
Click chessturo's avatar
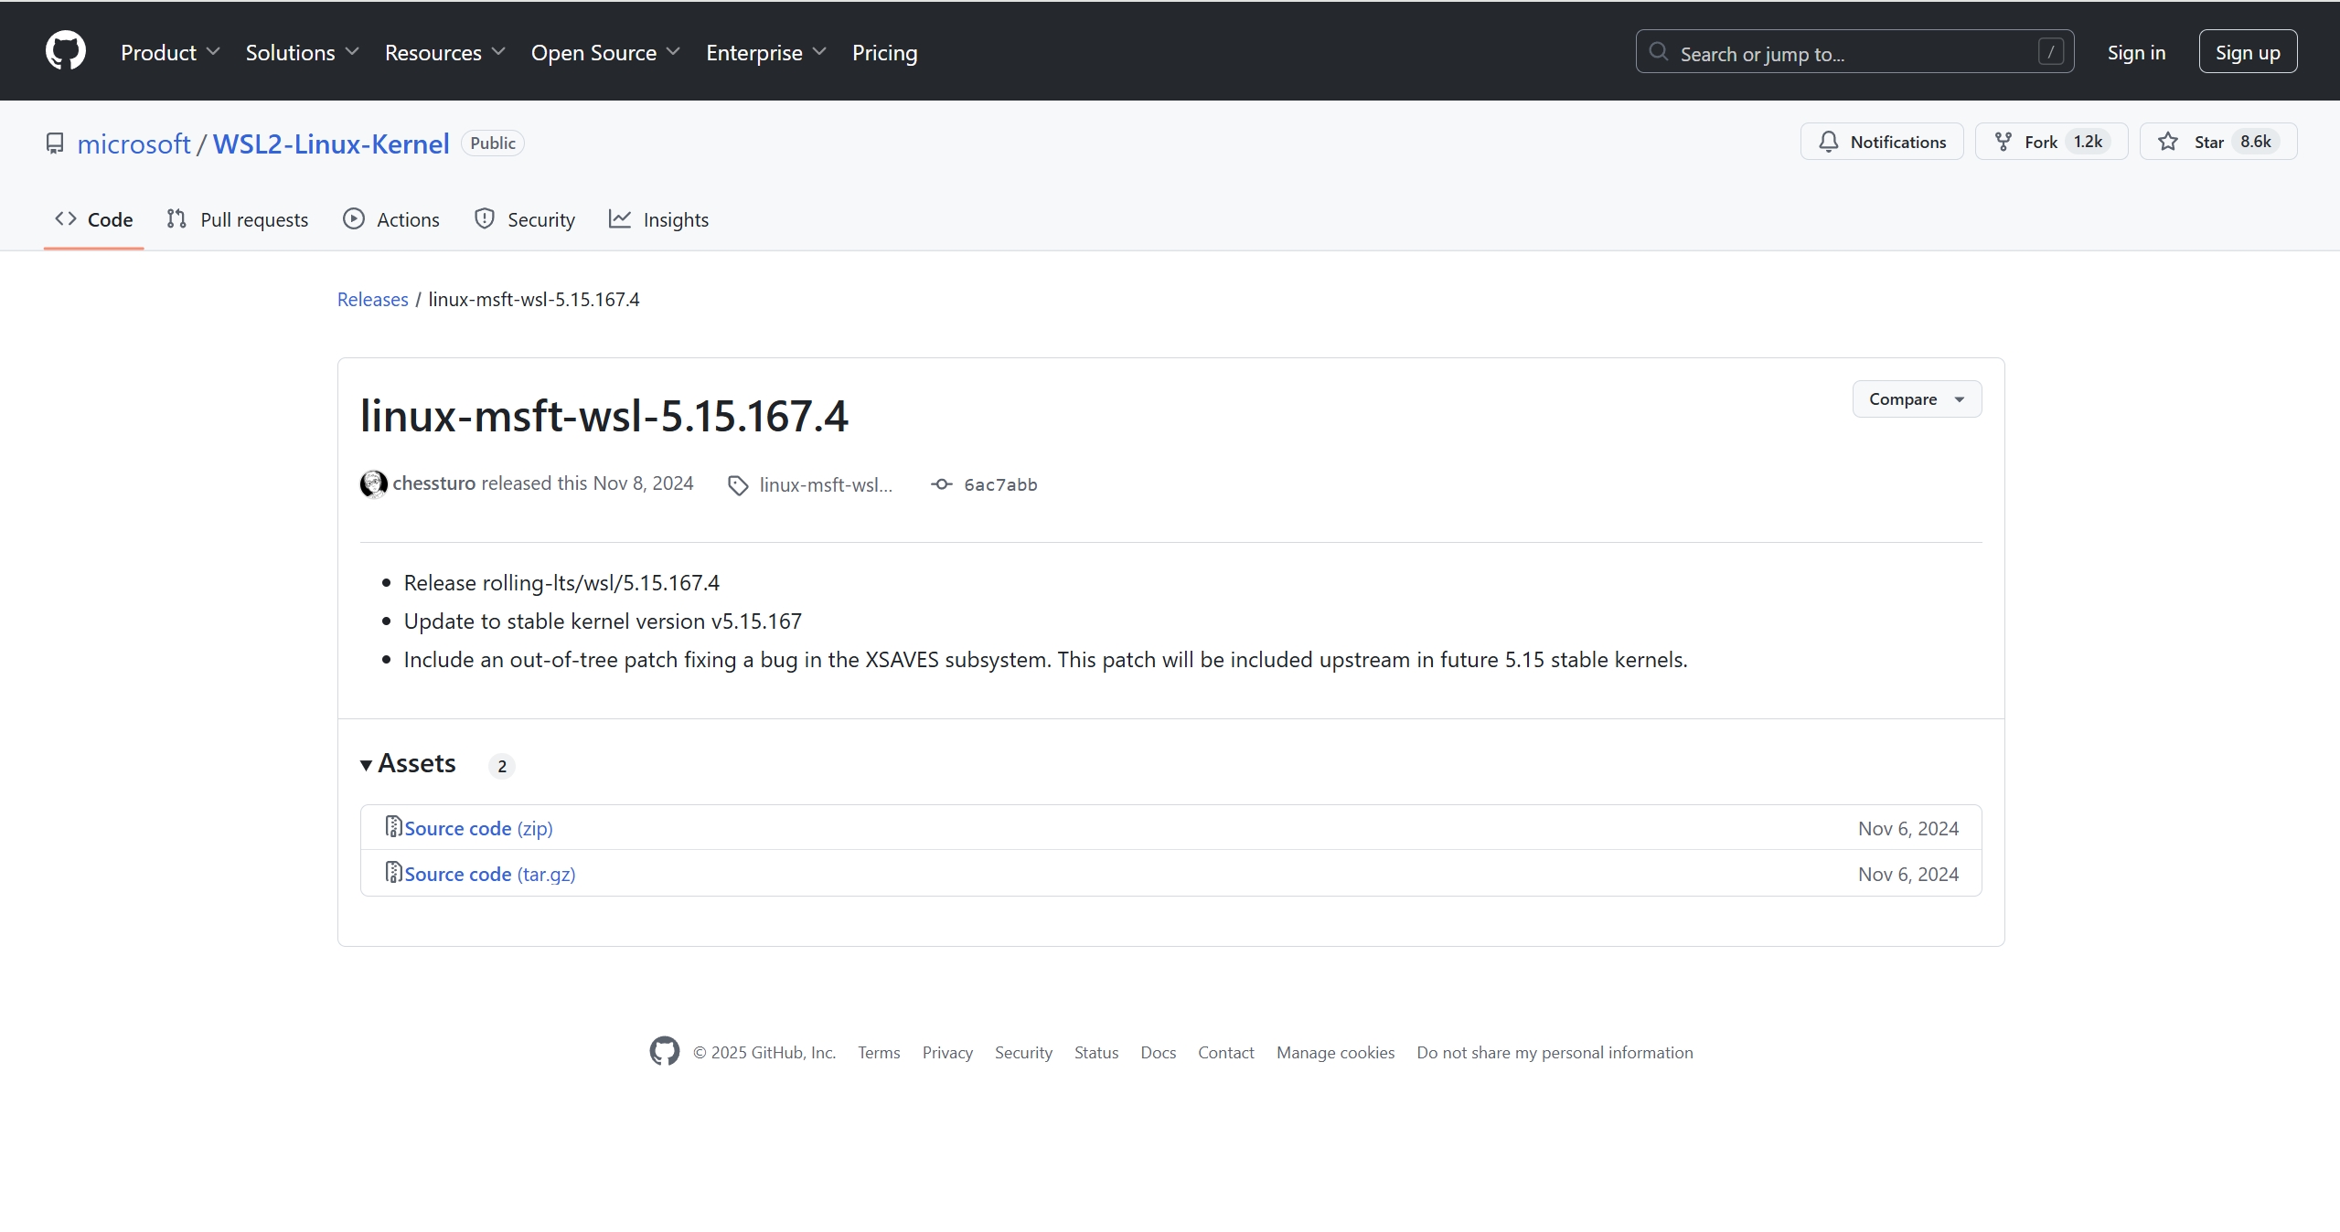pyautogui.click(x=373, y=483)
